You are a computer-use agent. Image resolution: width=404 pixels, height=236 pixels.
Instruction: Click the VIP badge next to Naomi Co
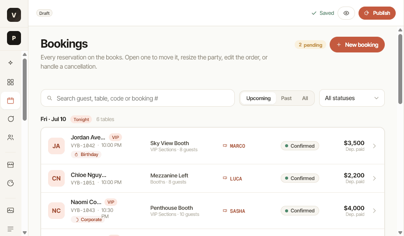[111, 202]
